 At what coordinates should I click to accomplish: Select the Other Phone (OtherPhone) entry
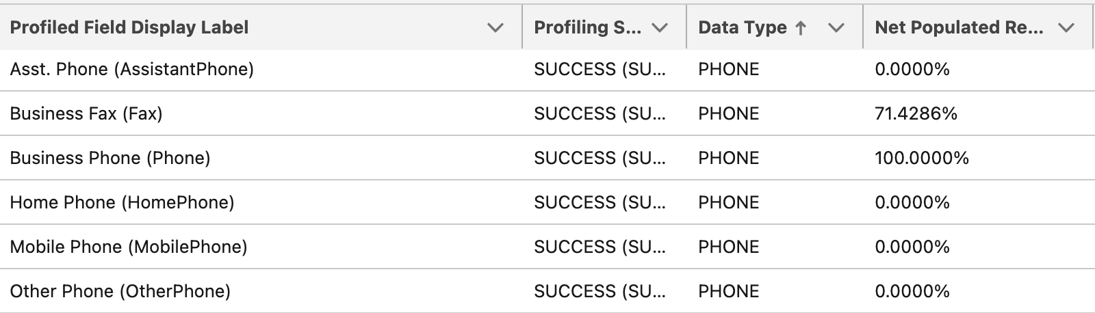[120, 291]
